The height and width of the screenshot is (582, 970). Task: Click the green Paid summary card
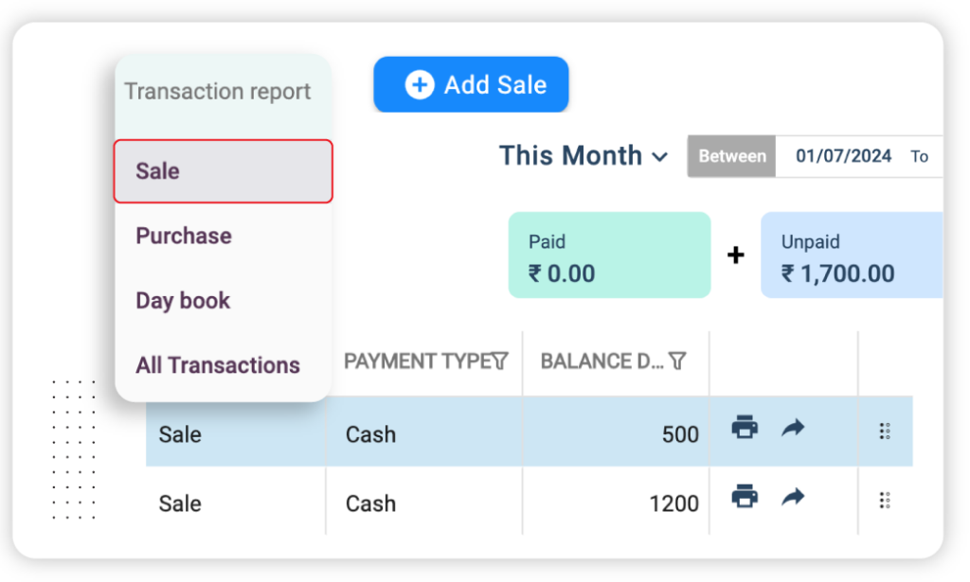(609, 256)
